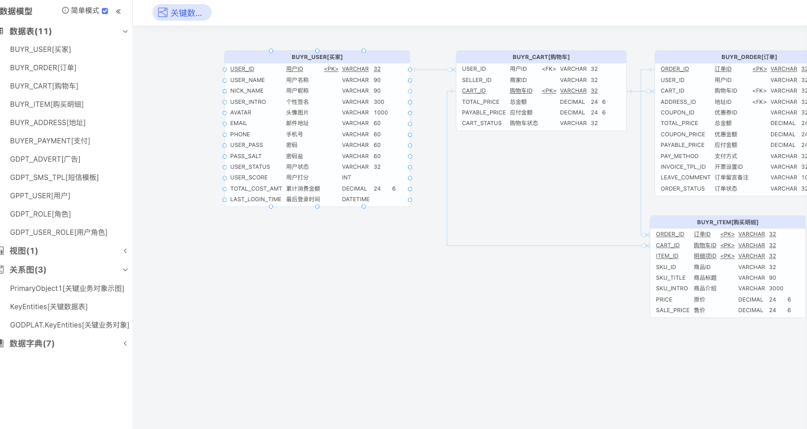Click the 关系图 diagram icon in sidebar
This screenshot has width=807, height=429.
click(2, 270)
